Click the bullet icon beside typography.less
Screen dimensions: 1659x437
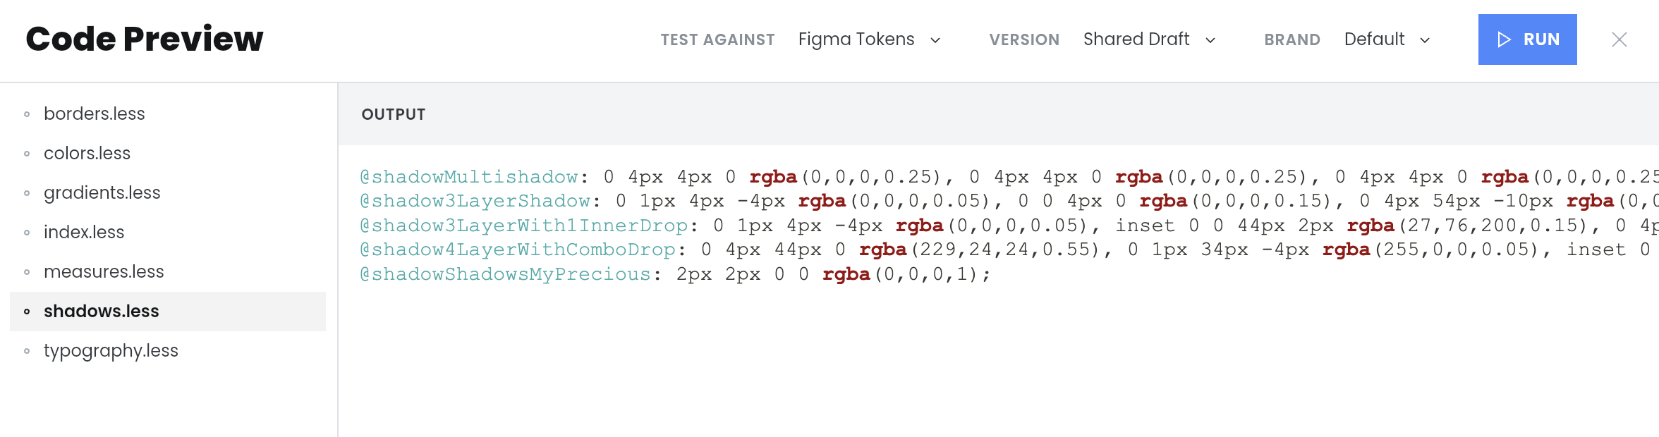[x=27, y=351]
